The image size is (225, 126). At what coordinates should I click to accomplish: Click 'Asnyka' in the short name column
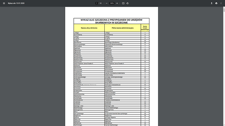click(x=77, y=93)
